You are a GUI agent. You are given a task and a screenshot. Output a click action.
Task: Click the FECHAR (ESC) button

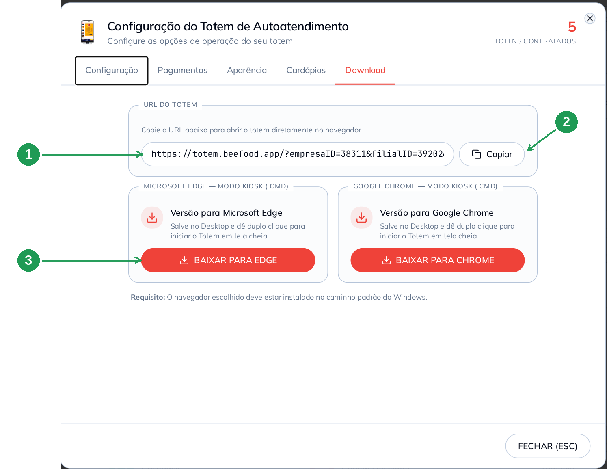(x=548, y=446)
